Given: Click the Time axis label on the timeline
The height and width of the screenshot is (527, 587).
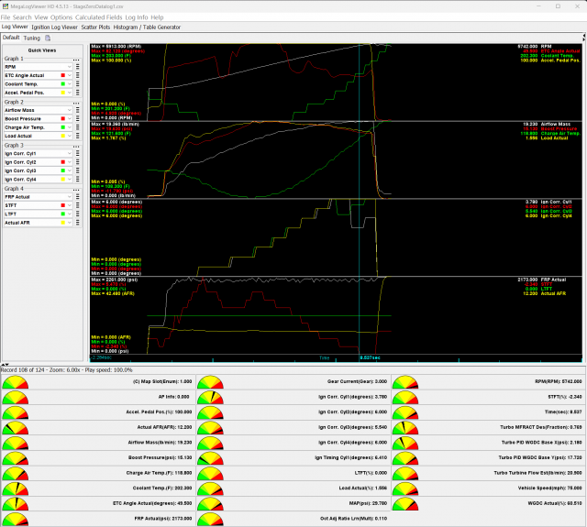Looking at the screenshot, I should click(x=324, y=357).
